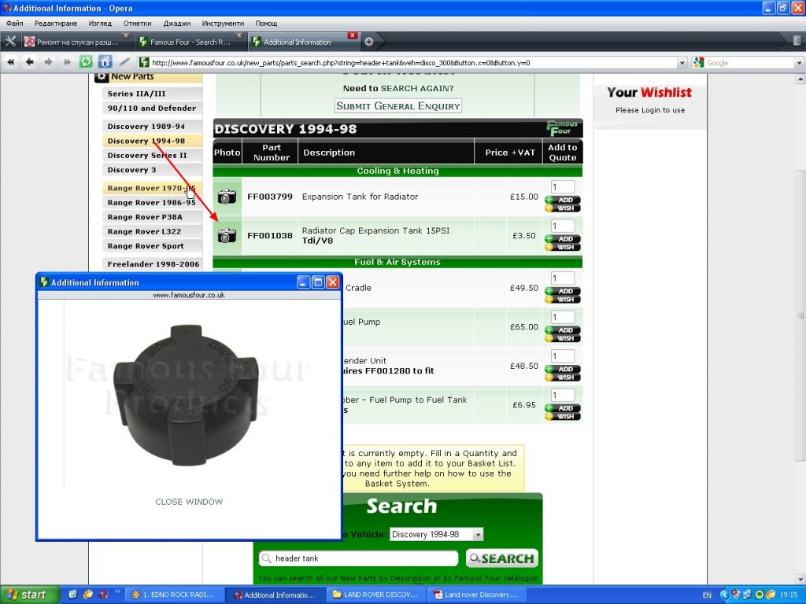Click quantity field for Expansion Tank FF003799
Viewport: 806px width, 604px height.
[x=562, y=187]
